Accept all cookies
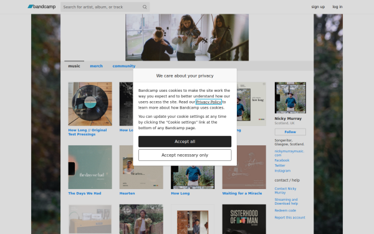This screenshot has width=374, height=234. point(185,142)
